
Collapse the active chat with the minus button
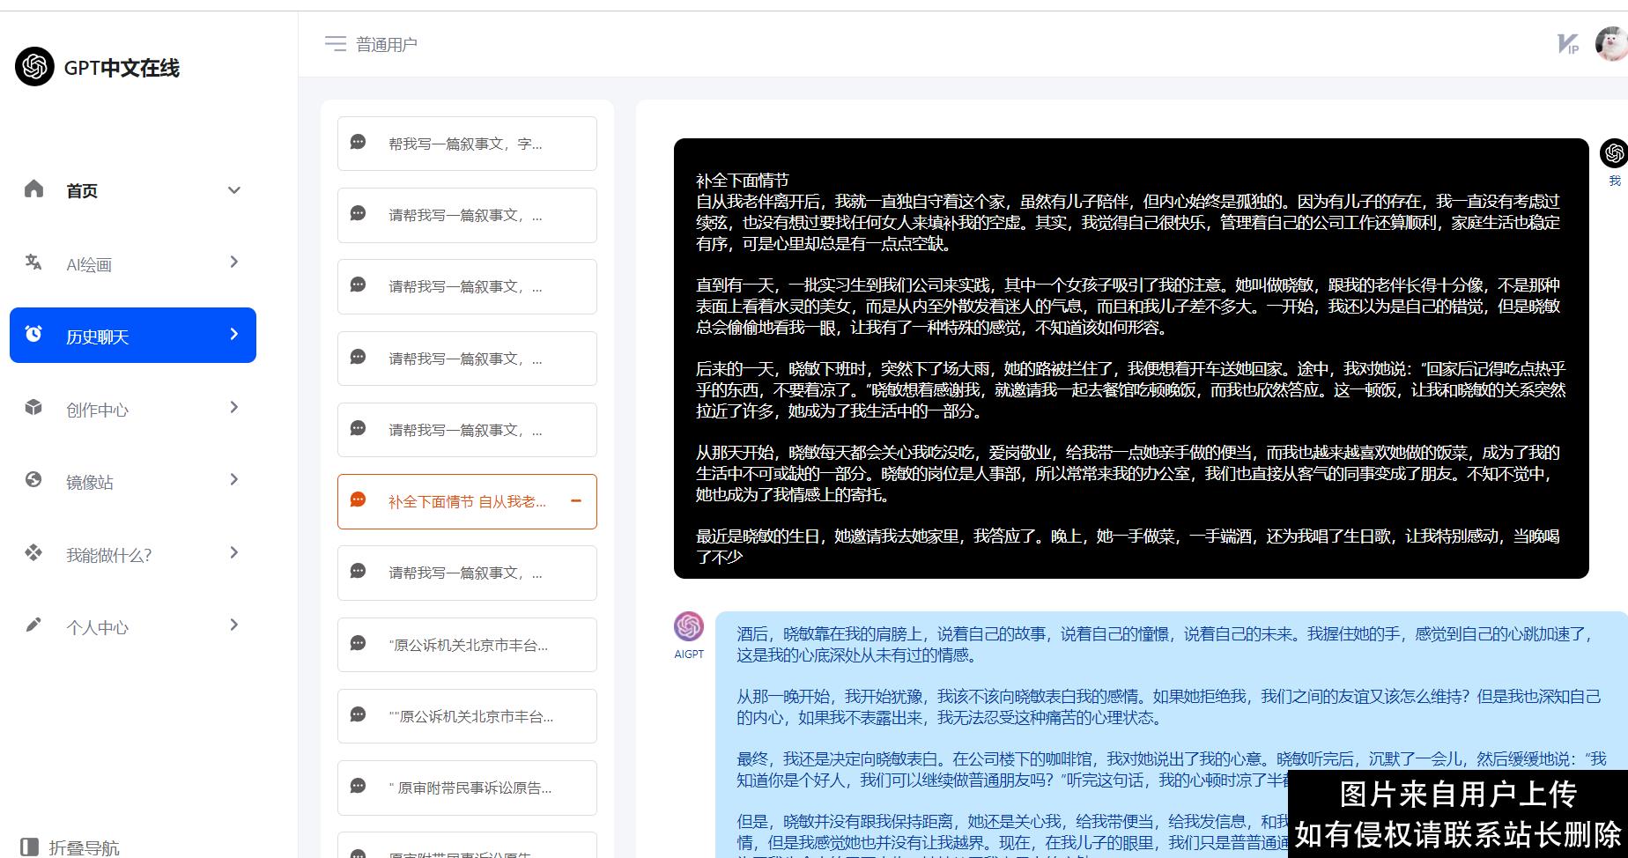[x=577, y=500]
